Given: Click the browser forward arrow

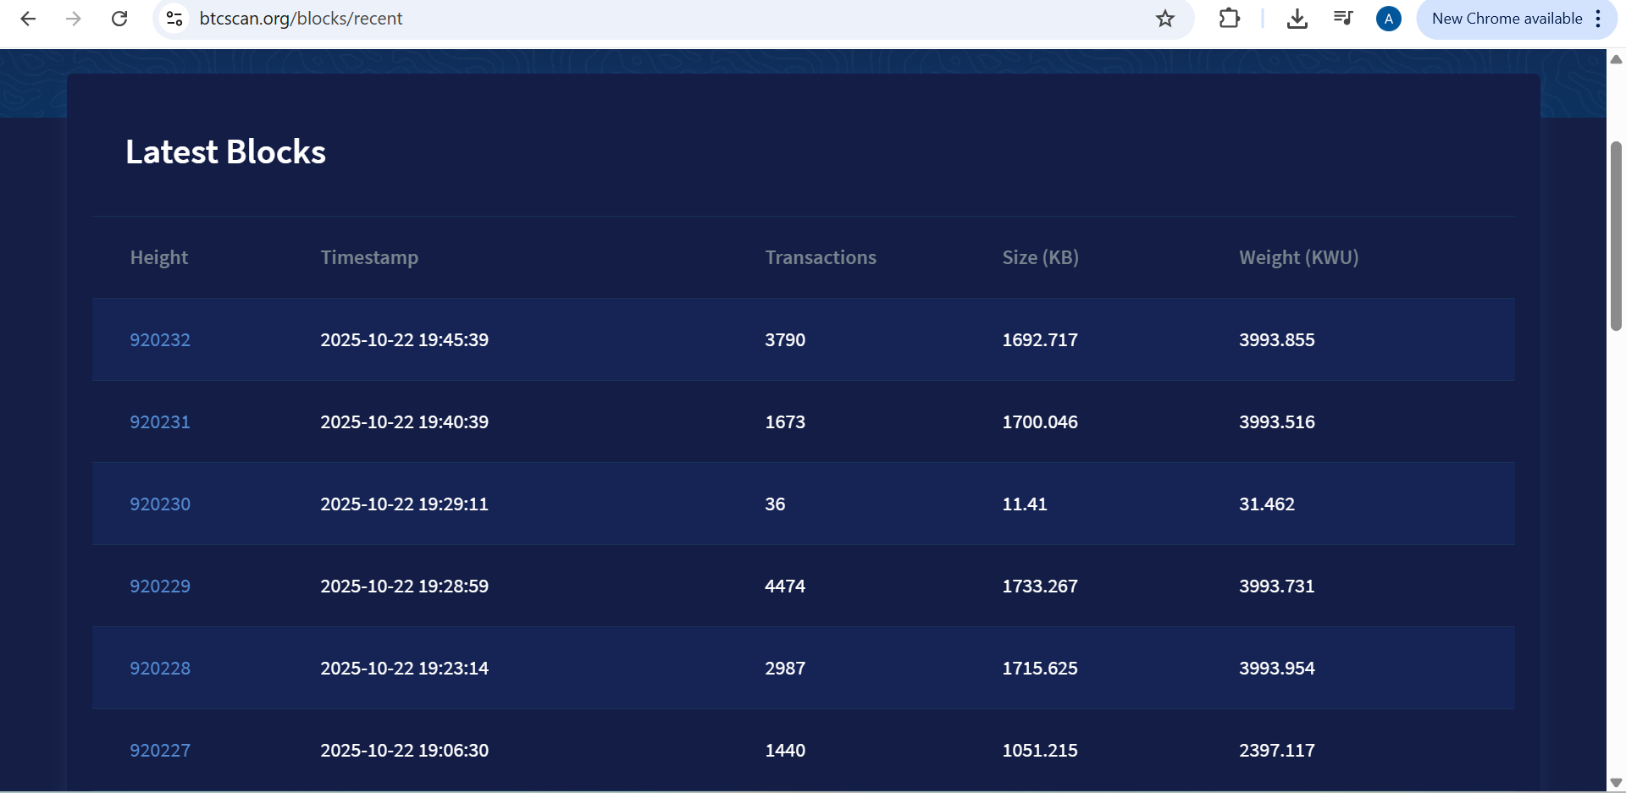Looking at the screenshot, I should 74,19.
